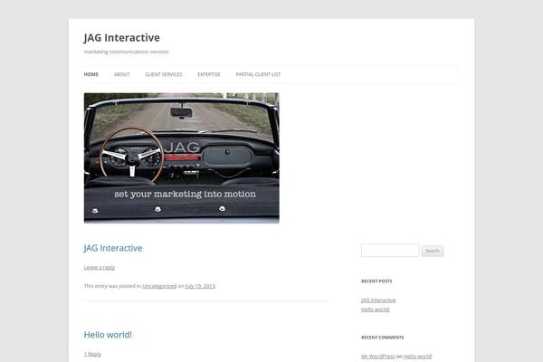
Task: Open the JAG Interactive site title
Action: click(121, 38)
